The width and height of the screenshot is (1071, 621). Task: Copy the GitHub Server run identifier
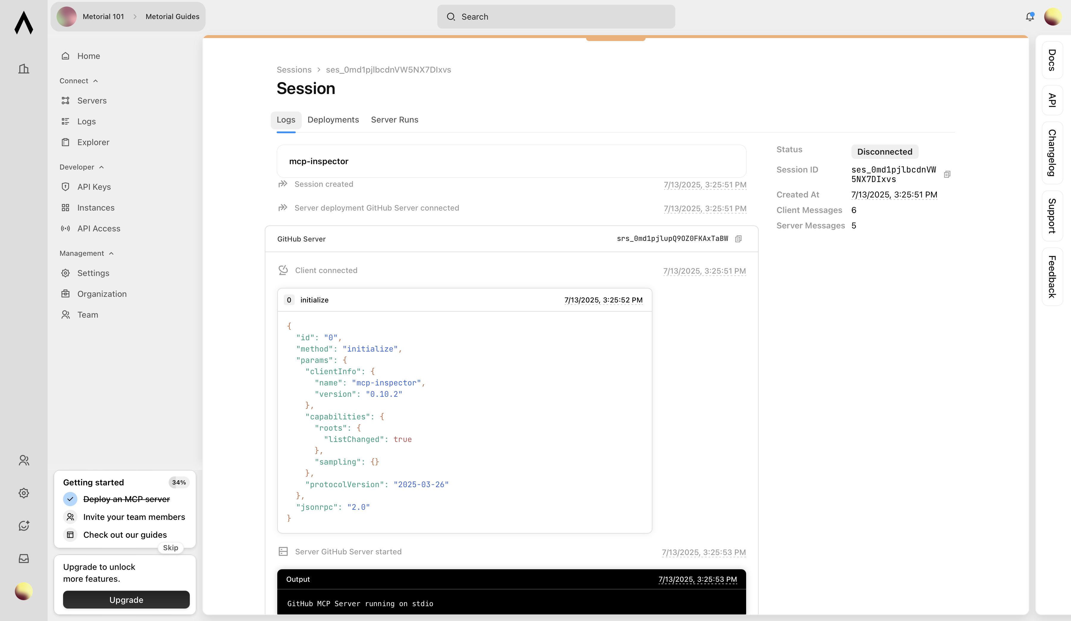739,239
